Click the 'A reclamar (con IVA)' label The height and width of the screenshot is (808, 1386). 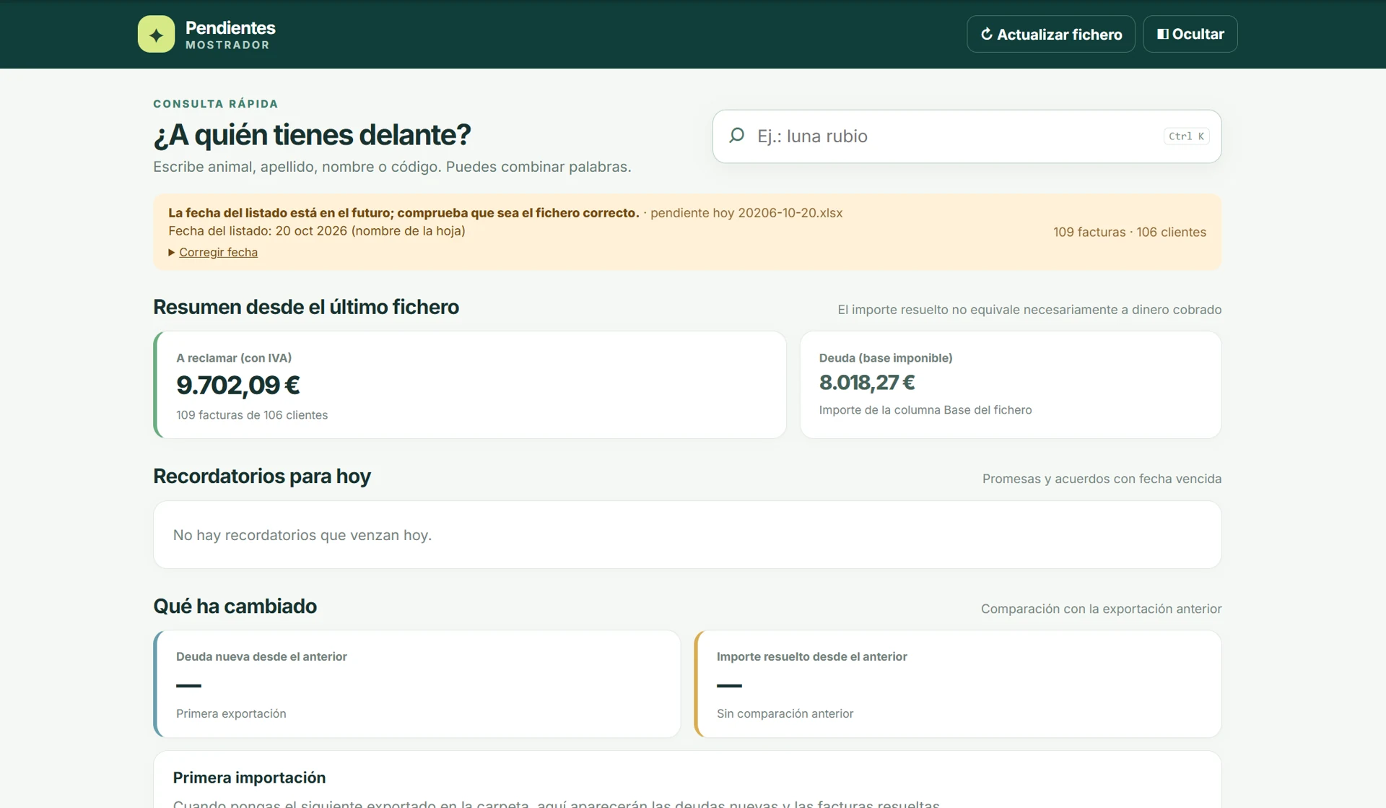[234, 358]
